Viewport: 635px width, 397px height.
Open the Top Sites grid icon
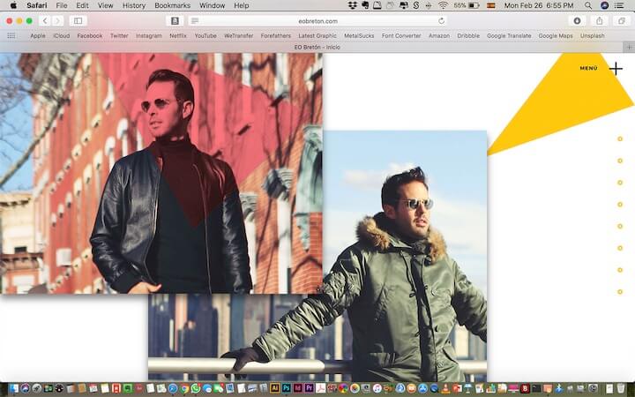click(11, 36)
